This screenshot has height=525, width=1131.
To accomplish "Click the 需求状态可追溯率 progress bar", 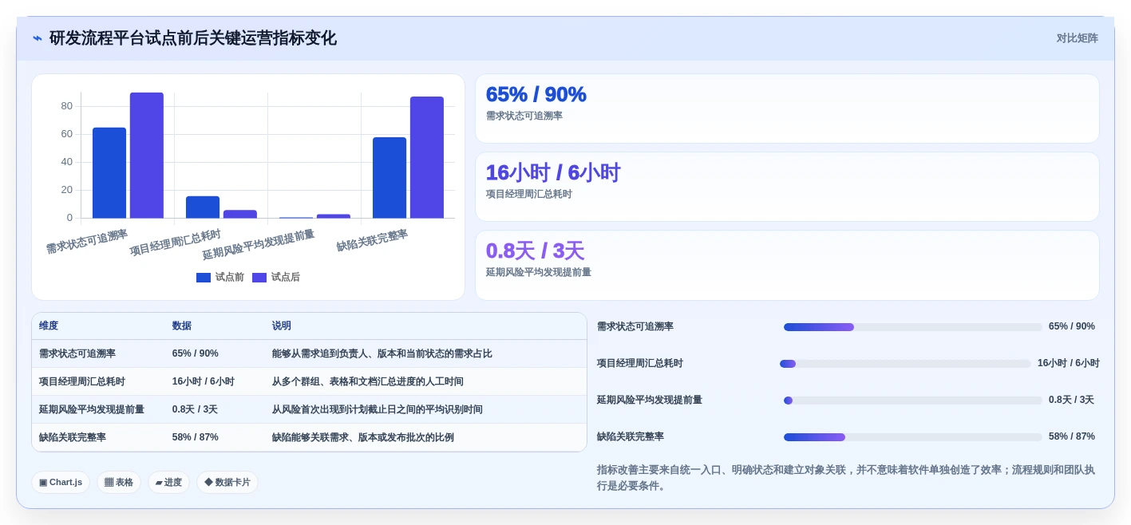I will coord(913,327).
